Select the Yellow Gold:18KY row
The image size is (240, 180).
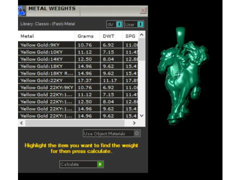point(78,66)
